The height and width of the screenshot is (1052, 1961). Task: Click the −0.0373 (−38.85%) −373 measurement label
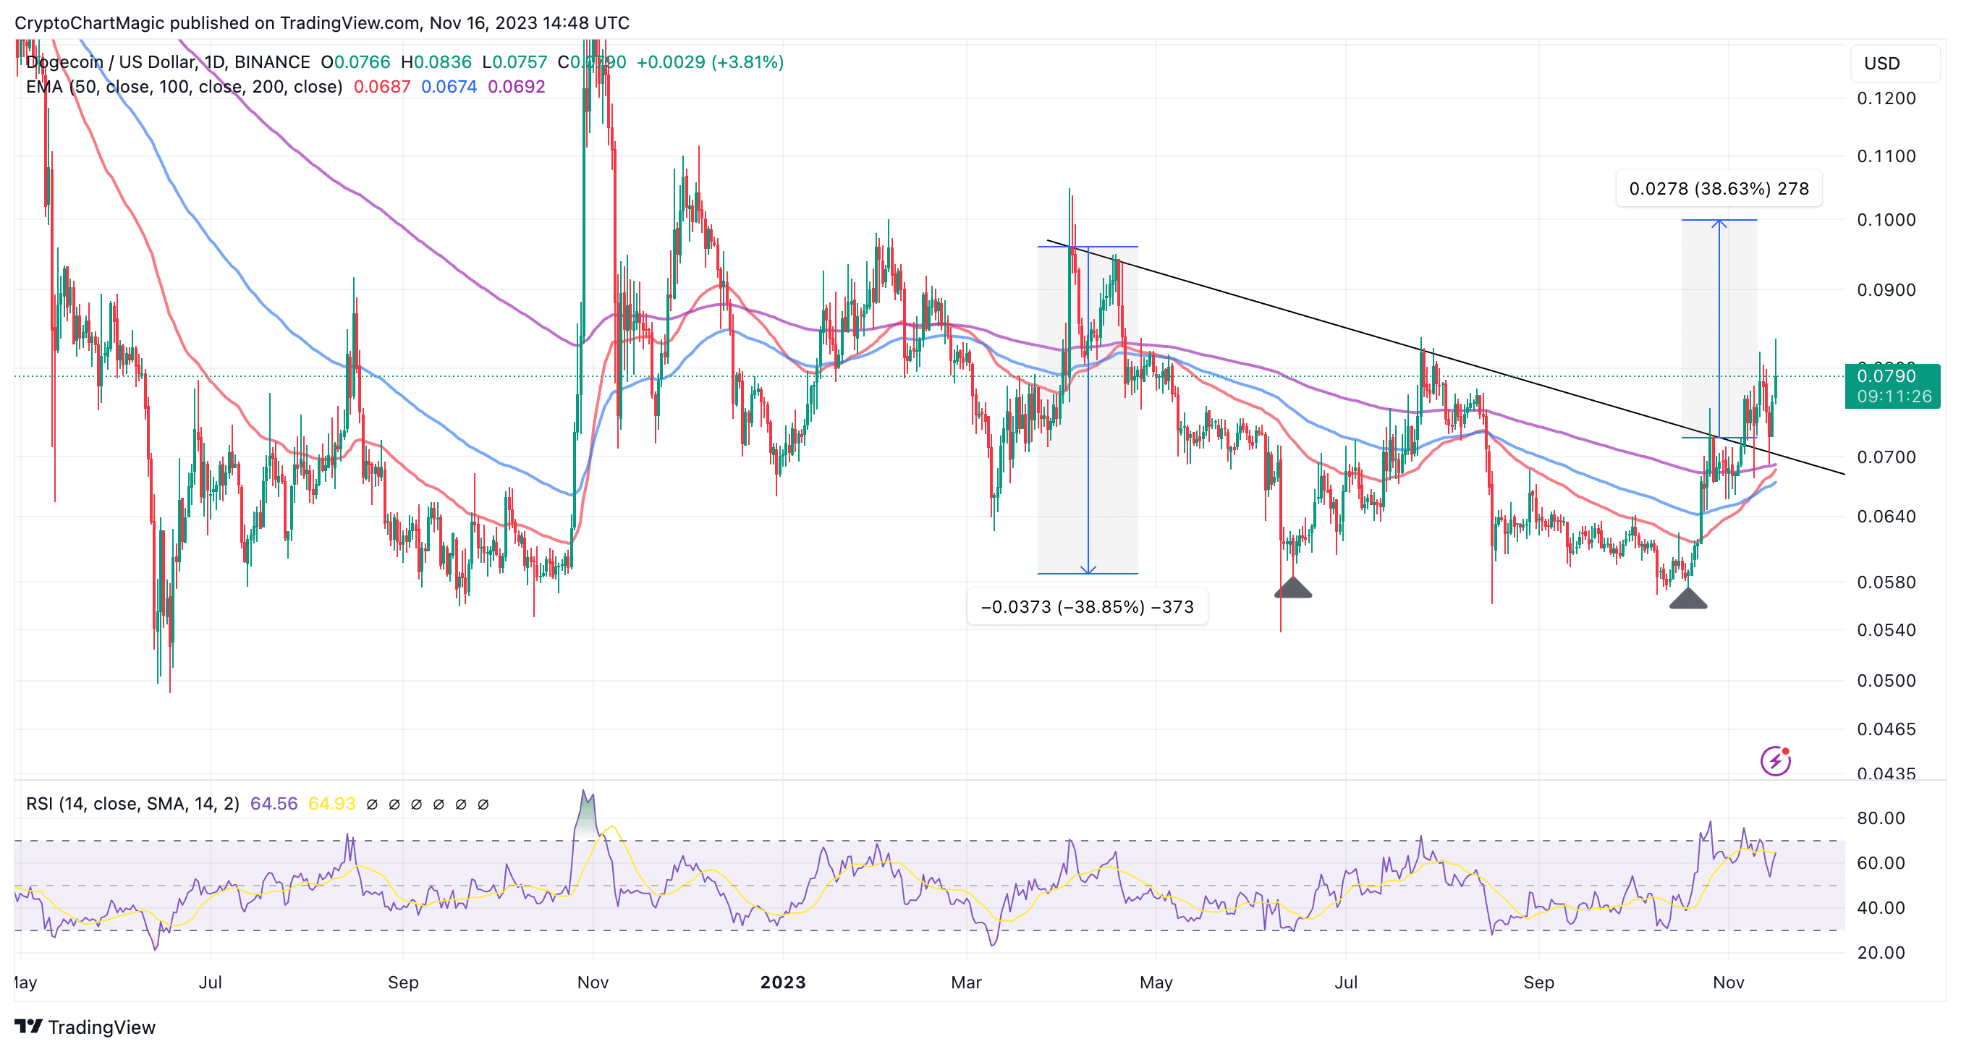[x=1087, y=607]
